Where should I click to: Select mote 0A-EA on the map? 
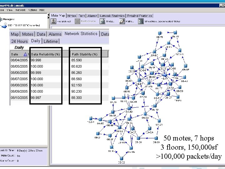(x=150, y=128)
